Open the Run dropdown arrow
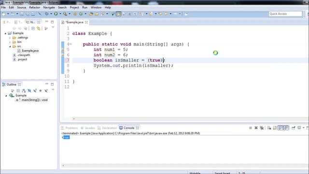 [60, 14]
